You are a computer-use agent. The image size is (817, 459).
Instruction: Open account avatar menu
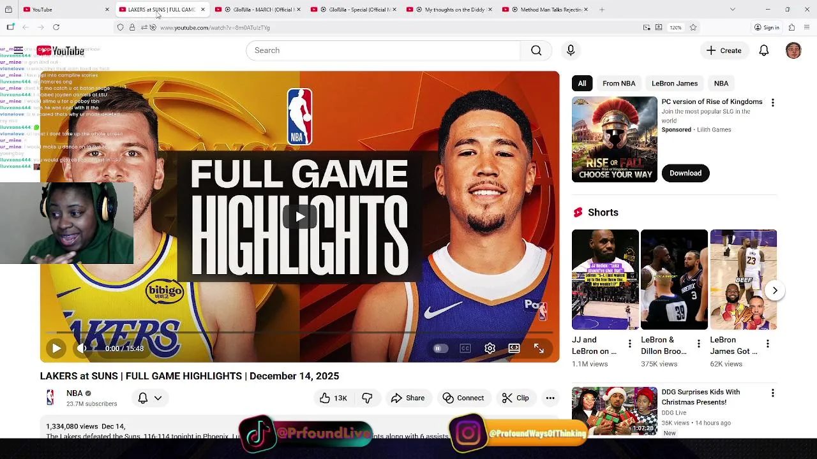point(793,50)
